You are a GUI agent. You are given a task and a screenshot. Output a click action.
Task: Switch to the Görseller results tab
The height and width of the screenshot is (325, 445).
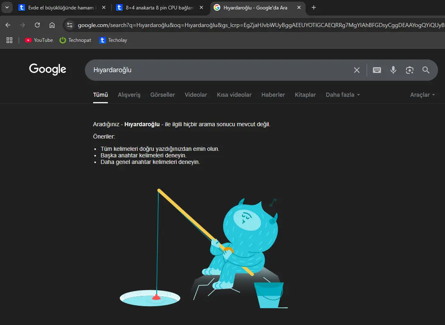pos(162,95)
